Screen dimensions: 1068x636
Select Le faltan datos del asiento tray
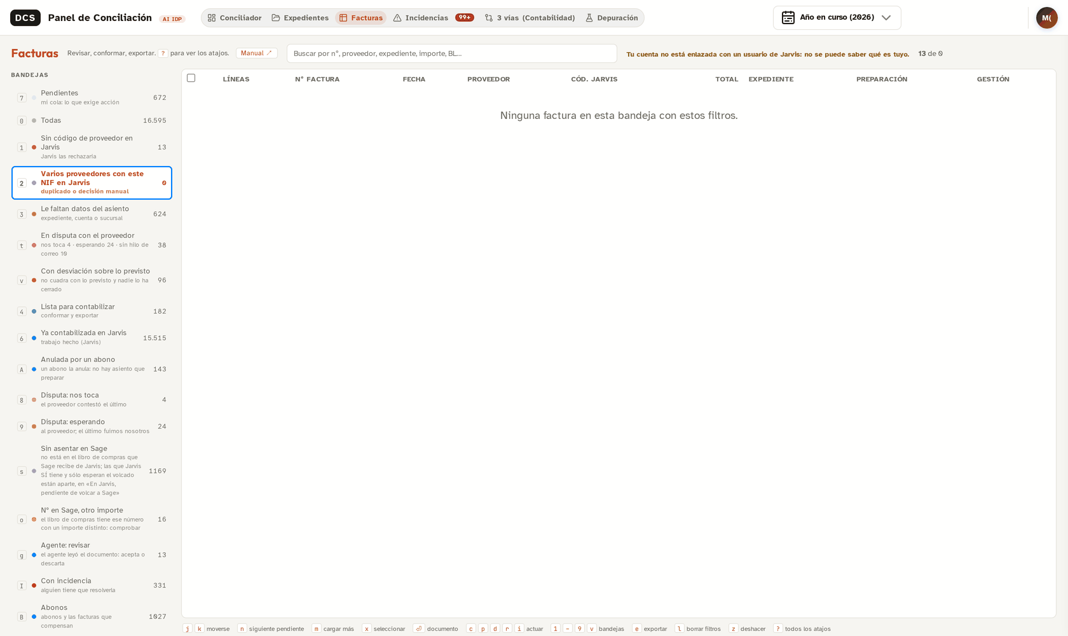[x=92, y=214]
